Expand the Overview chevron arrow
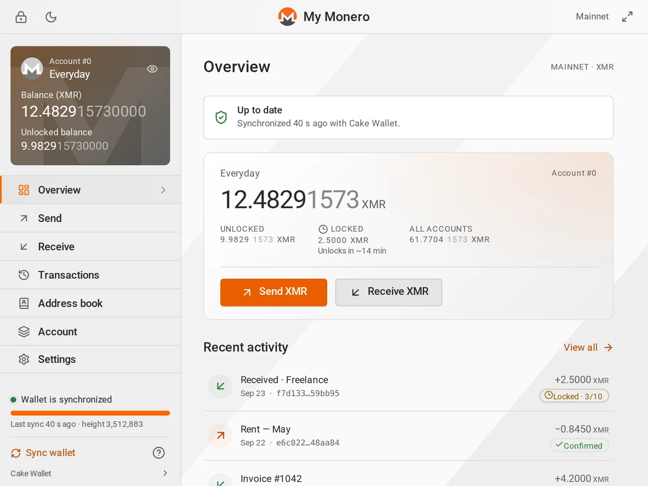Image resolution: width=648 pixels, height=486 pixels. [x=164, y=190]
